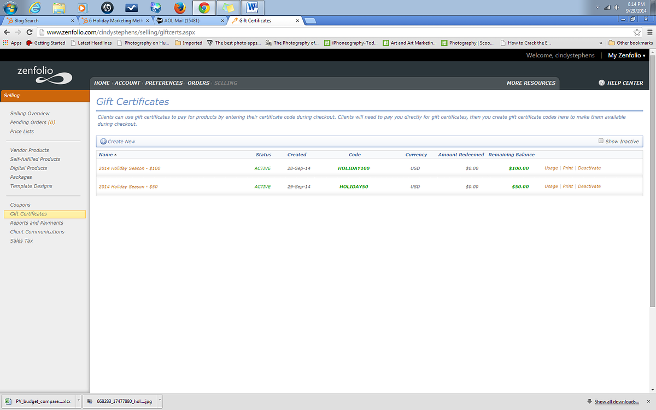
Task: Open Word from the taskbar icon
Action: (x=251, y=8)
